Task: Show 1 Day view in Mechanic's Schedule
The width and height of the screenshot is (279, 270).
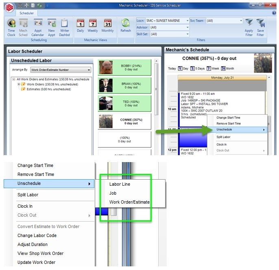Action: pos(183,68)
